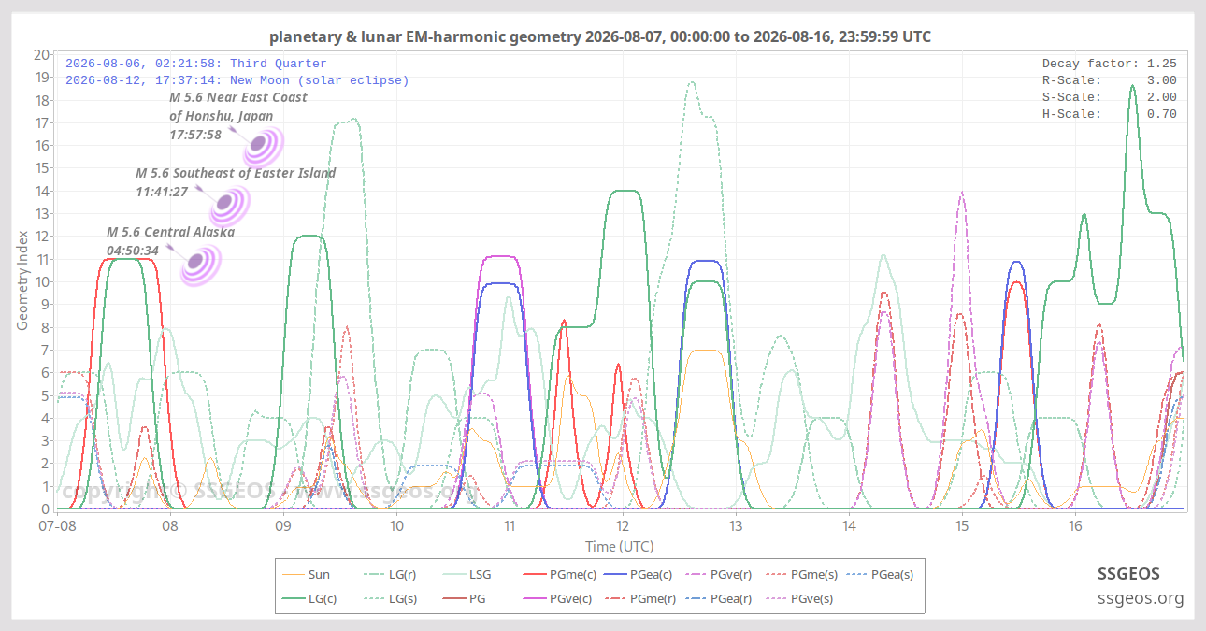Click the 'M 5.6 Southeast of Easter Island' label
The height and width of the screenshot is (631, 1206).
[x=236, y=173]
